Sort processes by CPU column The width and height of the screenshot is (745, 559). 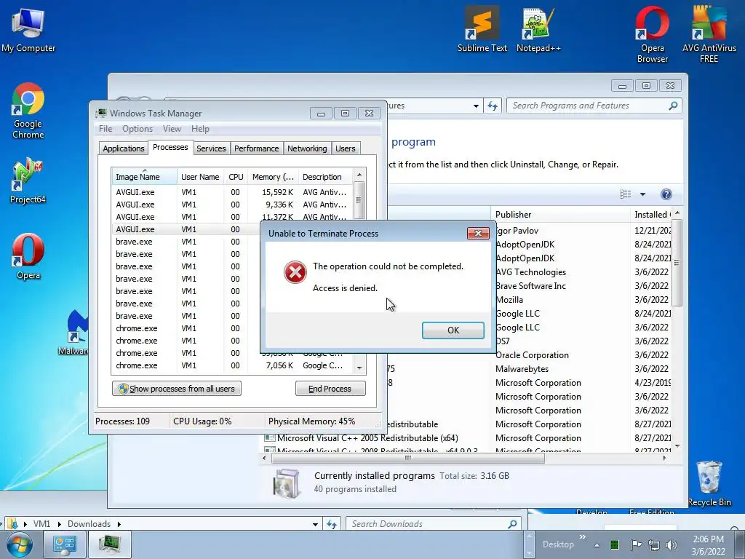236,177
